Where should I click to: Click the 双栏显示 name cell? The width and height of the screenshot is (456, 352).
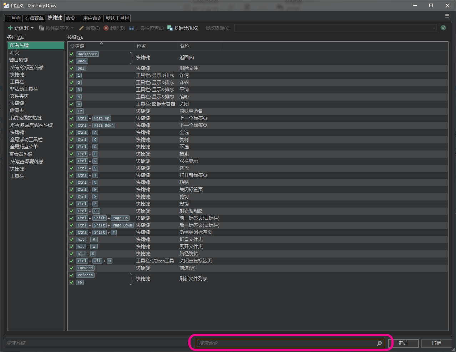(x=189, y=161)
